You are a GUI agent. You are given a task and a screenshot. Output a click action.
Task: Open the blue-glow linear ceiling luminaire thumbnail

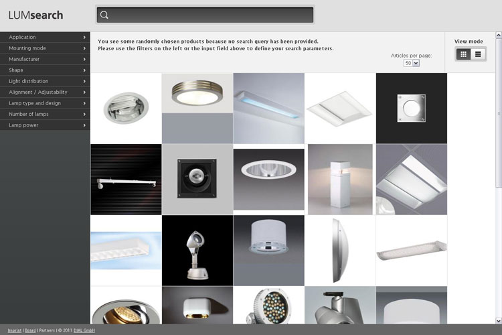click(x=268, y=108)
